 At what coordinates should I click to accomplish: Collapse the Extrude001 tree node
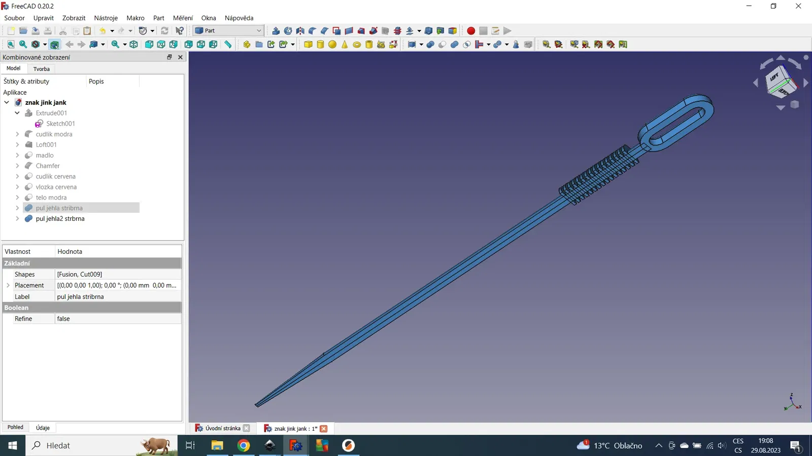pyautogui.click(x=17, y=113)
